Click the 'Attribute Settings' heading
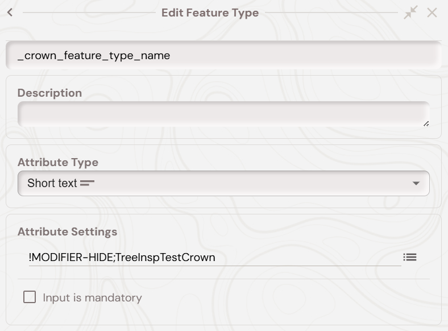The width and height of the screenshot is (448, 331). tap(67, 231)
